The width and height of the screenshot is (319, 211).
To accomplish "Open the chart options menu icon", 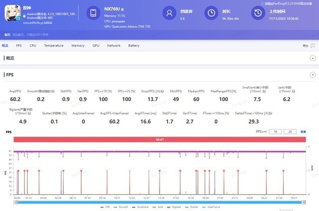I will pos(304,132).
